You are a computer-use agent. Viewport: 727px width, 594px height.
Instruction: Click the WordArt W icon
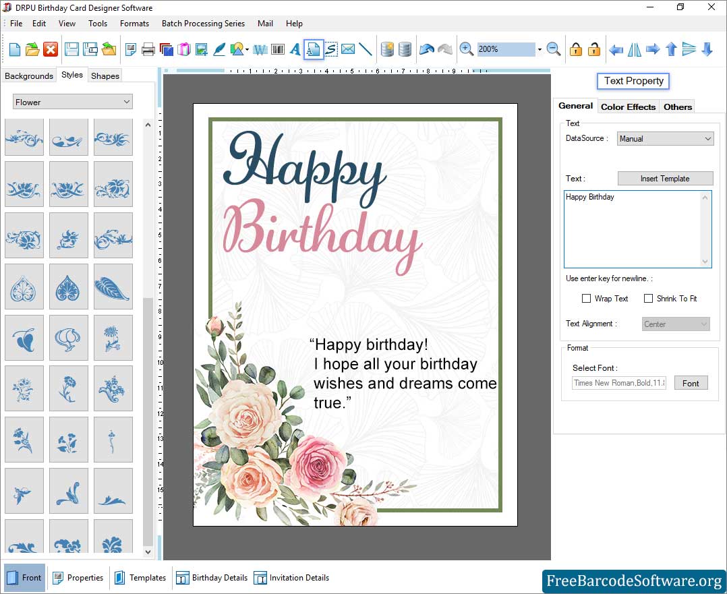point(260,49)
